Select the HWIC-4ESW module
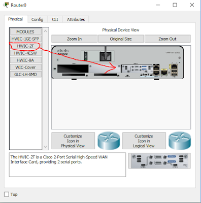 [x=25, y=53]
